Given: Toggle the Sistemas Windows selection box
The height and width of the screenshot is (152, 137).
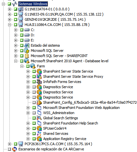Looking at the screenshot, I should pos(9,4).
